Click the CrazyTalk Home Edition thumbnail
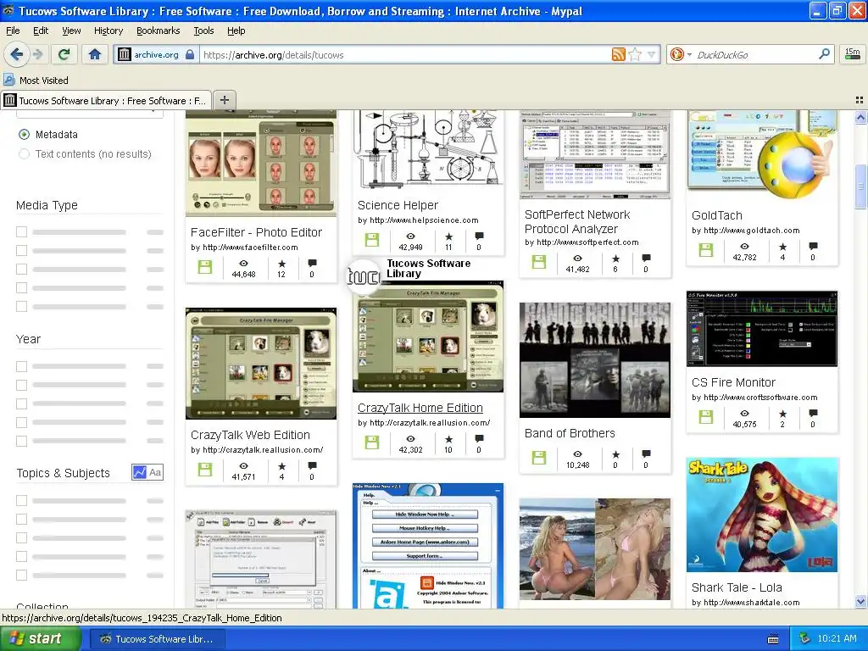The height and width of the screenshot is (651, 868). click(428, 337)
